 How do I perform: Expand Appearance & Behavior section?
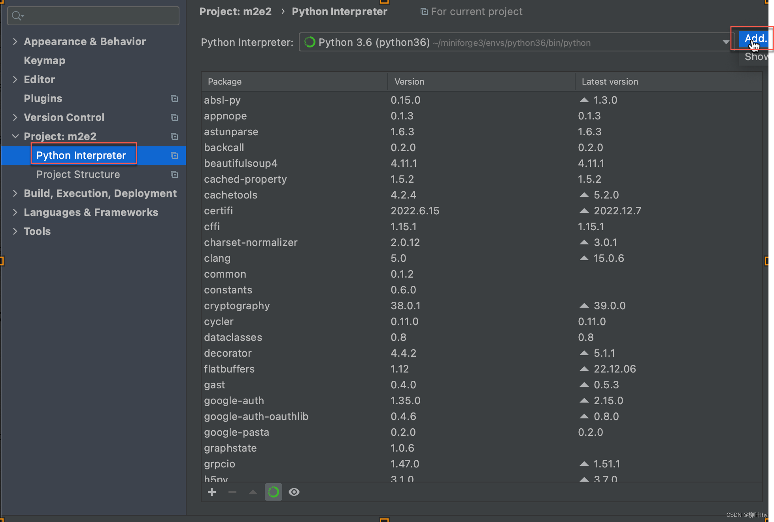(15, 42)
